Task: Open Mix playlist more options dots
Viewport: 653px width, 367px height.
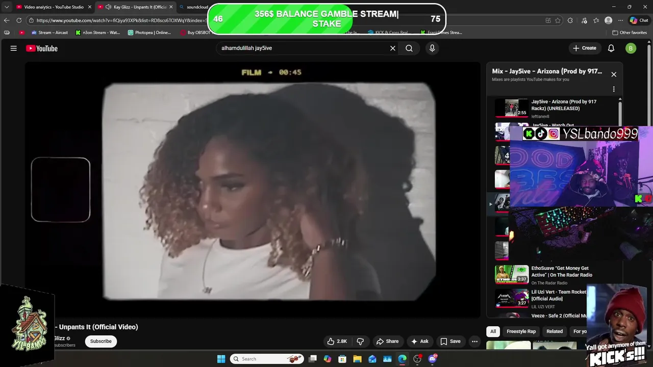Action: coord(614,89)
